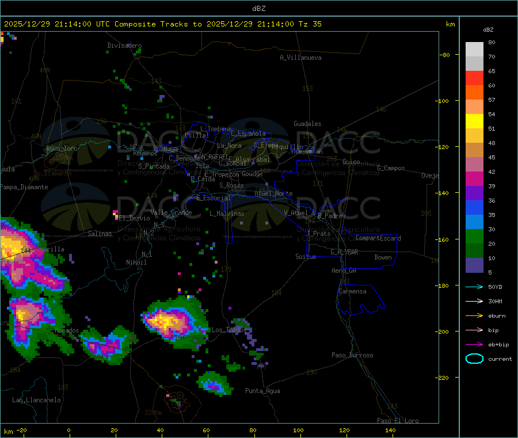This screenshot has width=518, height=438.
Task: Click the Soitue map label
Action: point(306,257)
